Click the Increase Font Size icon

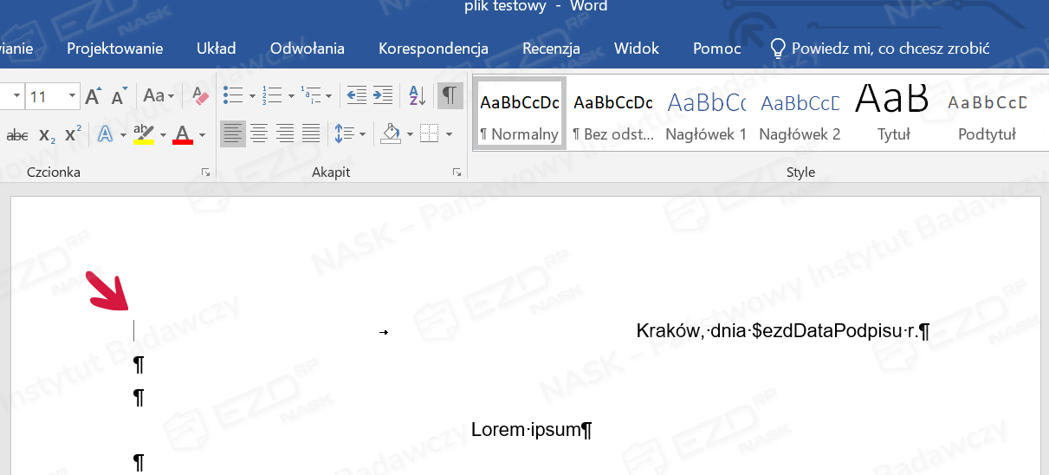pos(93,96)
